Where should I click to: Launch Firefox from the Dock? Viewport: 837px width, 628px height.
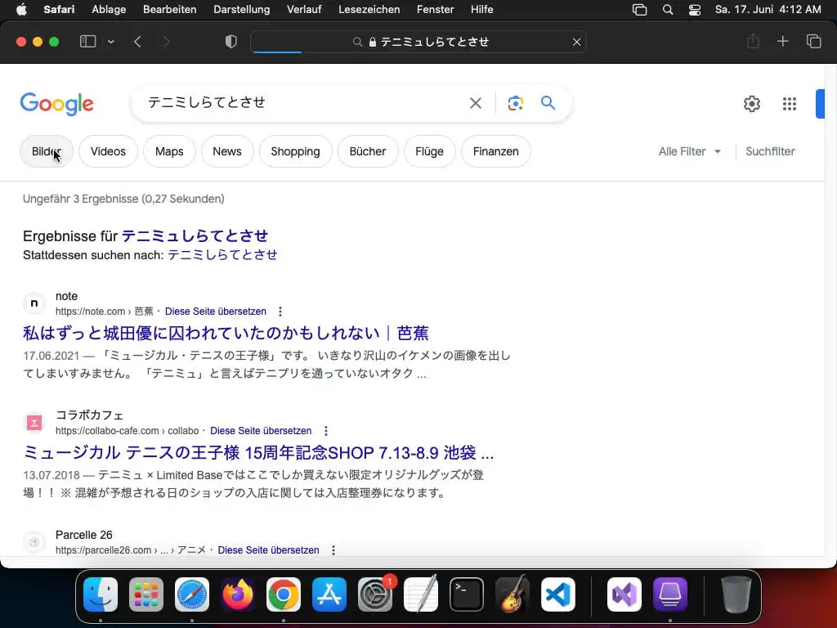point(238,594)
